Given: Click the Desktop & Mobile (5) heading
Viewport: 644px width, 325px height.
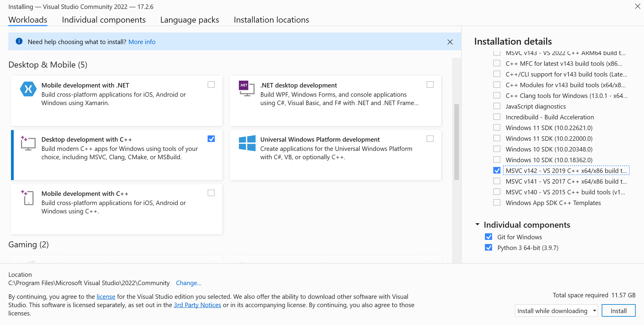Looking at the screenshot, I should pyautogui.click(x=48, y=65).
